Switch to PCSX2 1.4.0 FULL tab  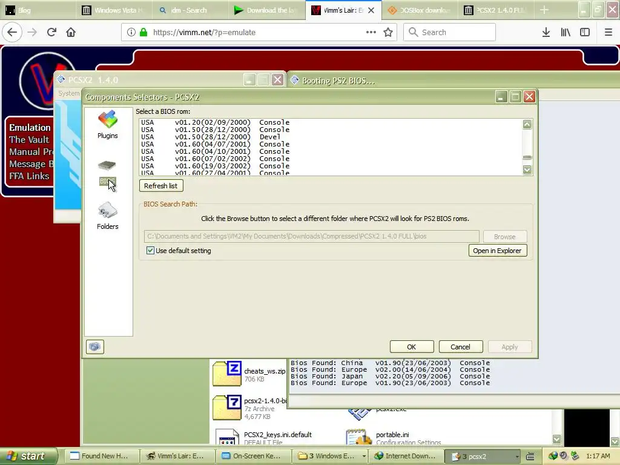coord(496,10)
